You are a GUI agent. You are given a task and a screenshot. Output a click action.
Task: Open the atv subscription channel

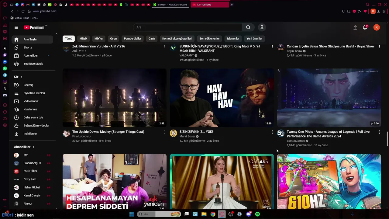click(32, 155)
